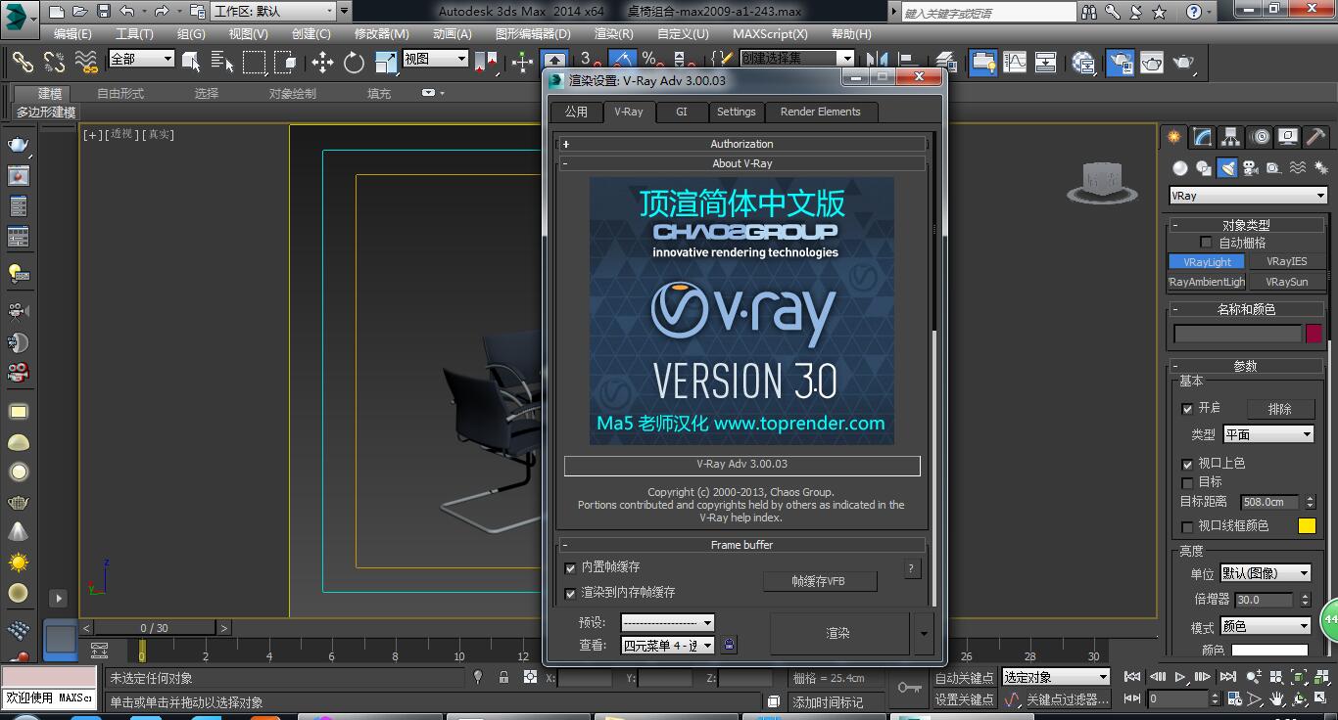Click the VRayIES object button

click(1286, 261)
